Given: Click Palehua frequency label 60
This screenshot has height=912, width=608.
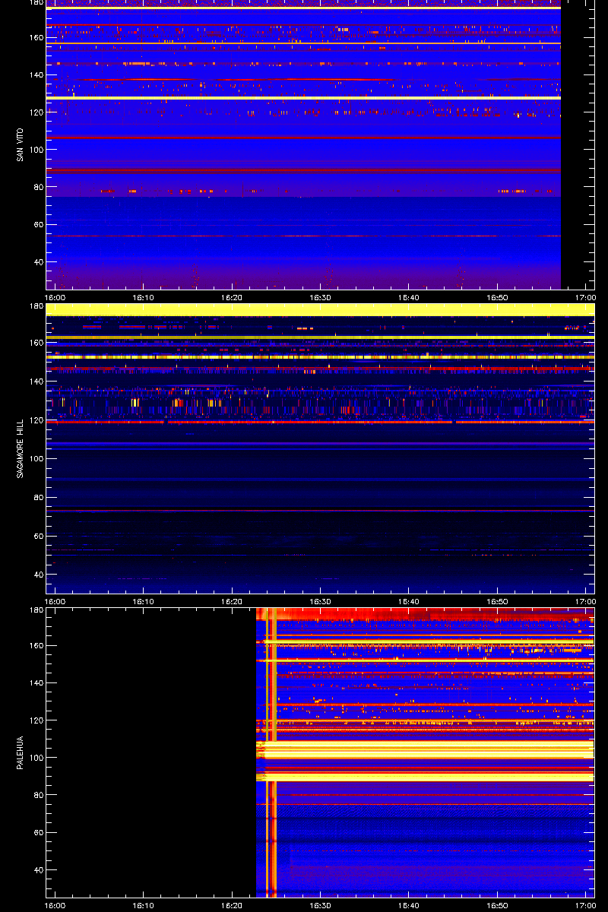Looking at the screenshot, I should click(x=38, y=833).
